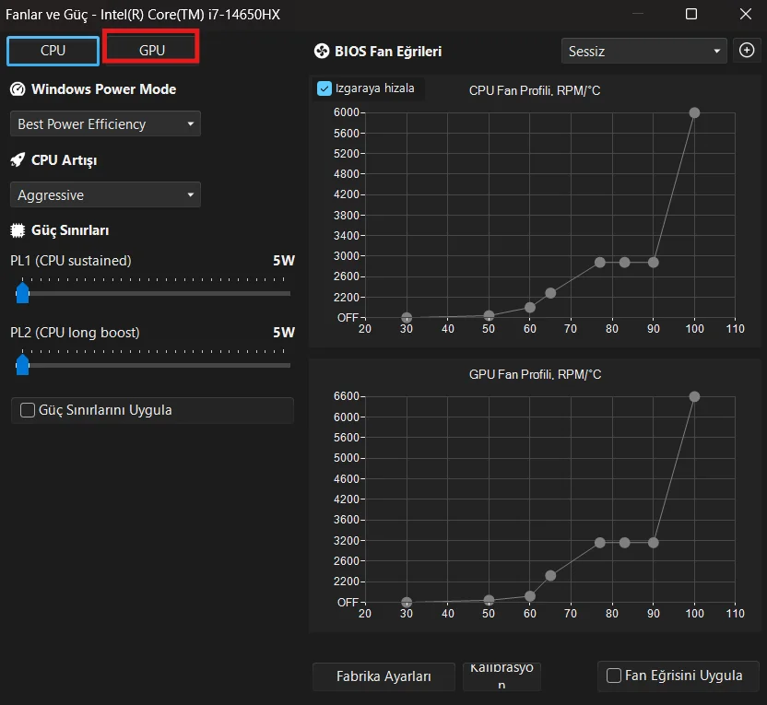The width and height of the screenshot is (767, 705).
Task: Click the CPU Artışı heading text
Action: 65,160
